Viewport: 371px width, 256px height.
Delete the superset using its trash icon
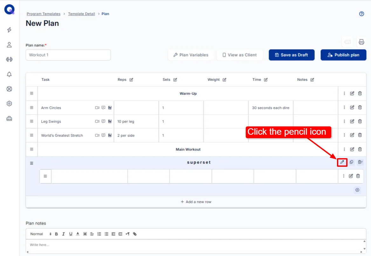tap(360, 162)
